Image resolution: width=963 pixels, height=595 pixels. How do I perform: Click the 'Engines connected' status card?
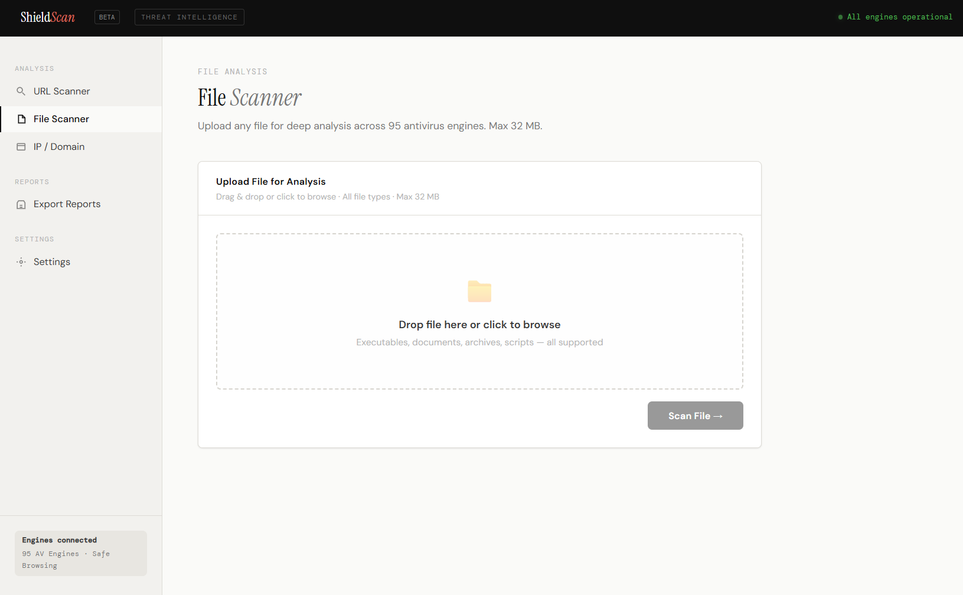pos(81,553)
